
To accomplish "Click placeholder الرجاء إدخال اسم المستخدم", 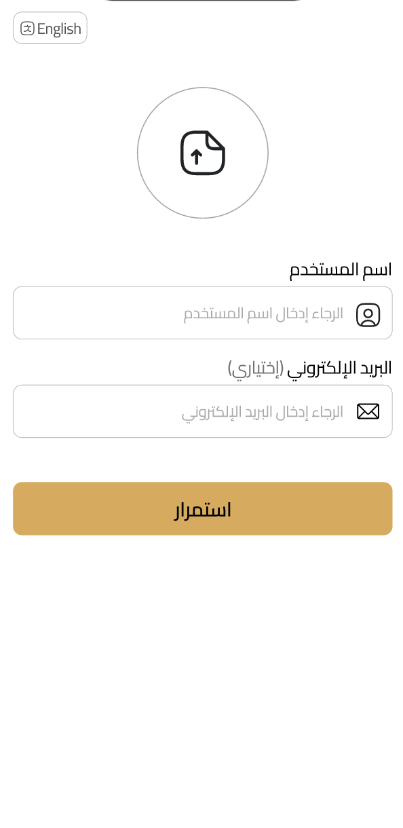I will pyautogui.click(x=263, y=314).
